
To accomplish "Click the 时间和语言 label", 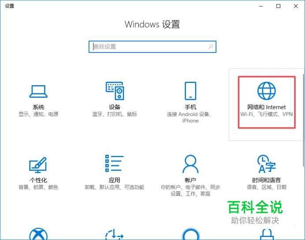I will [267, 180].
